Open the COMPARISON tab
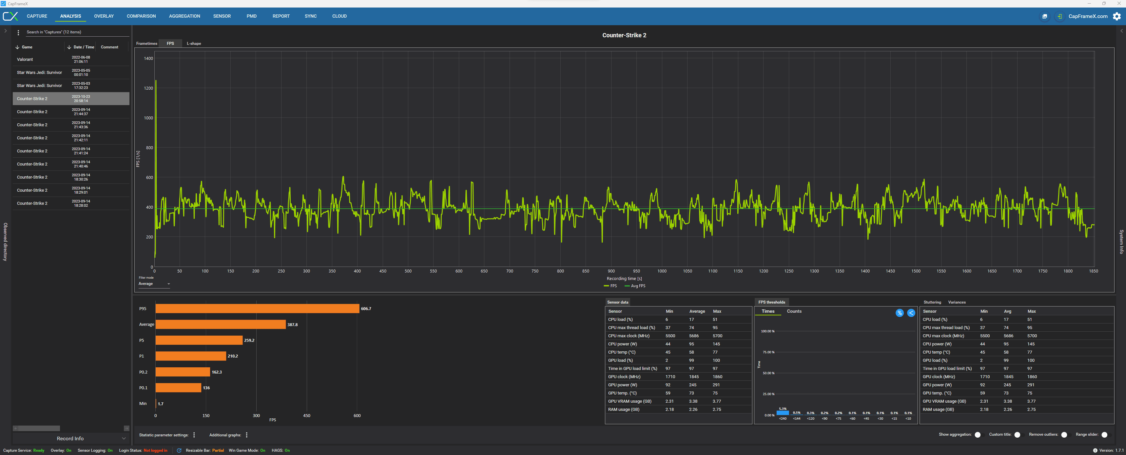The image size is (1126, 455). [x=141, y=16]
